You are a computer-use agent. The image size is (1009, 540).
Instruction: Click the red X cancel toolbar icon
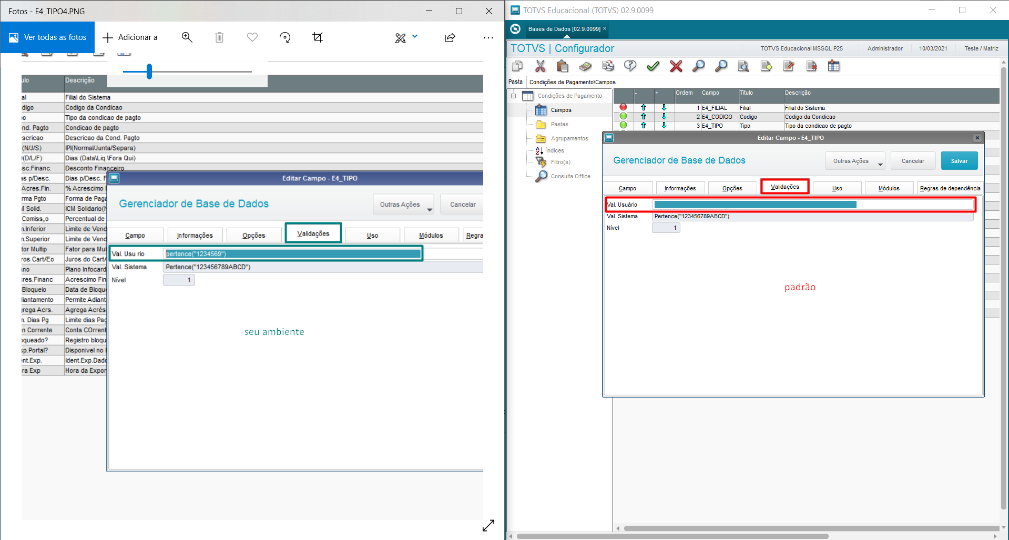click(x=676, y=66)
